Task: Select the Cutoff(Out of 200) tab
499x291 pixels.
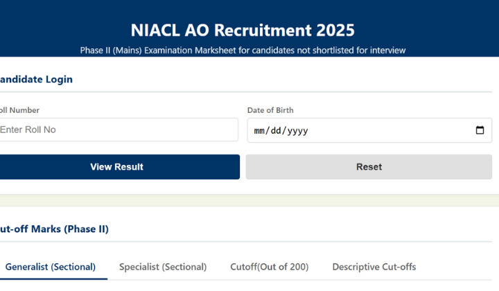Action: pyautogui.click(x=269, y=267)
